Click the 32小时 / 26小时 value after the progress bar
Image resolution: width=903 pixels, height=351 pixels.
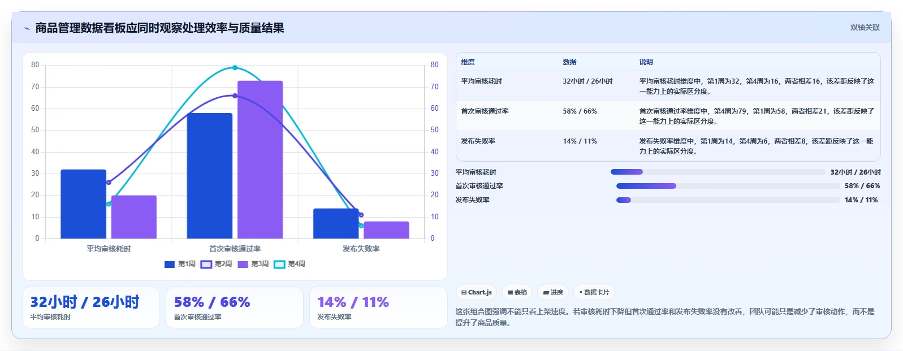[856, 172]
